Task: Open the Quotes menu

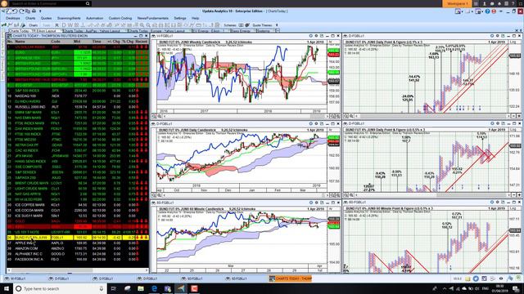Action: click(x=46, y=18)
